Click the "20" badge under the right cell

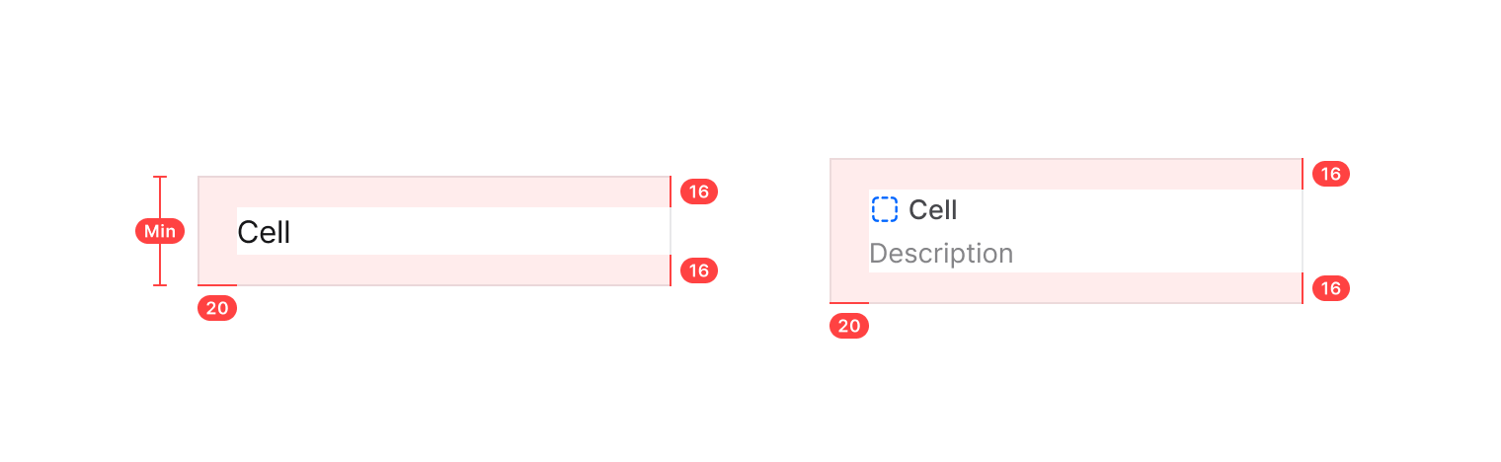coord(849,326)
